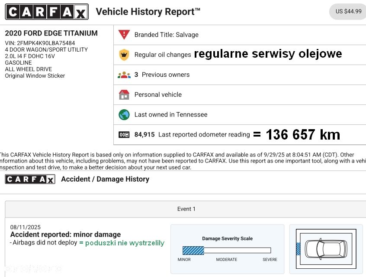Click the odometer reading icon

pos(124,135)
